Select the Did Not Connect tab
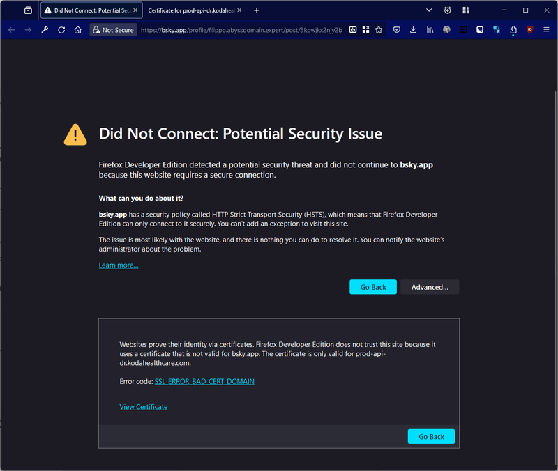 coord(87,10)
